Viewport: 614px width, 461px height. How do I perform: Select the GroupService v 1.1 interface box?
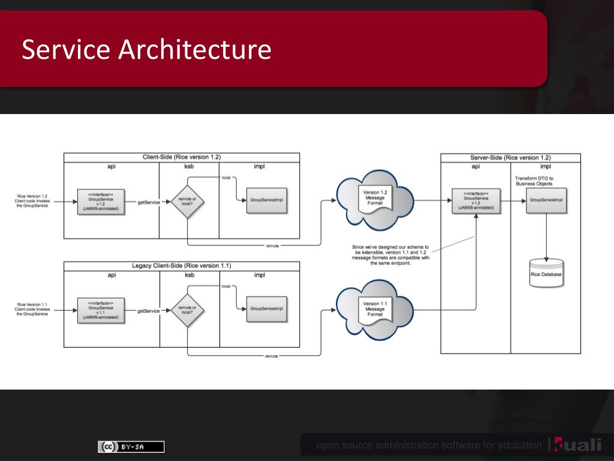(101, 310)
